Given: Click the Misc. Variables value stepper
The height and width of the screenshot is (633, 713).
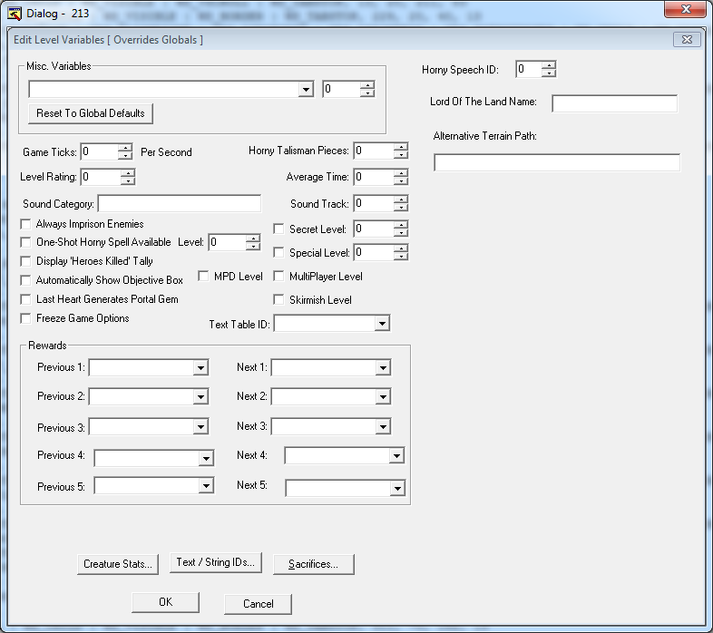Looking at the screenshot, I should 367,89.
